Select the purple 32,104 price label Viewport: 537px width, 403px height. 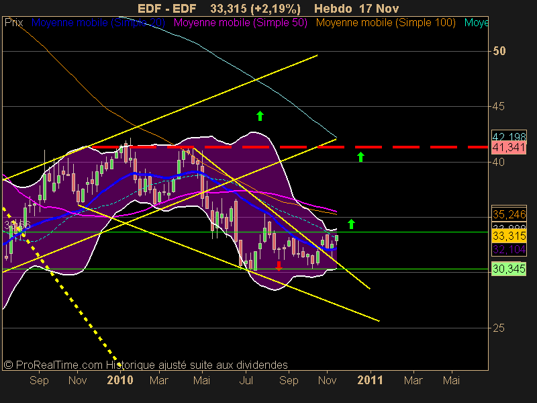(509, 249)
